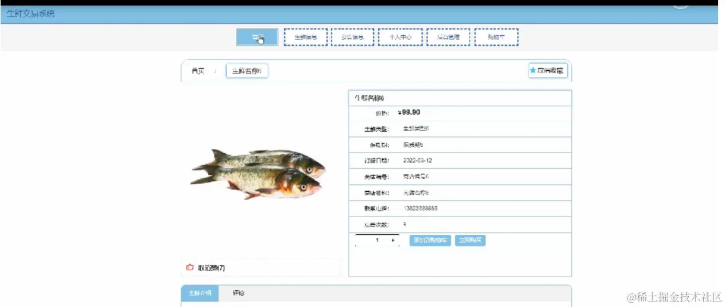726x307 pixels.
Task: Click the user avatar in the top right corner
Action: pos(681,7)
